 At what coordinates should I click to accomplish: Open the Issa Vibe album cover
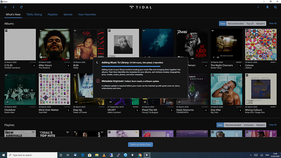click(226, 89)
